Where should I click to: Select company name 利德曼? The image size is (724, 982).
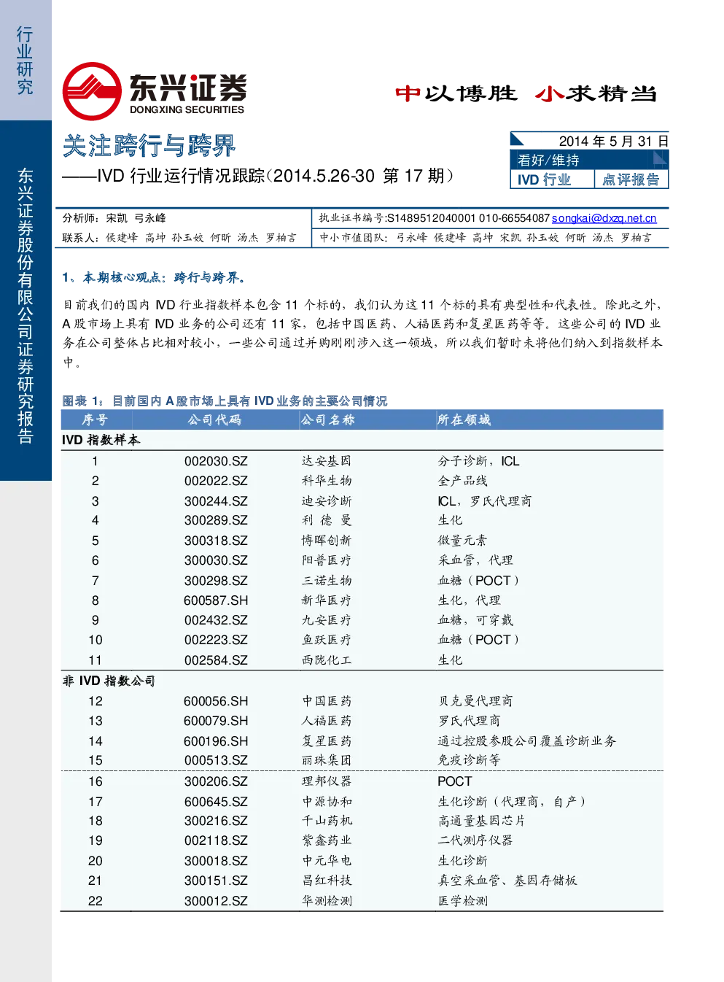click(x=327, y=520)
